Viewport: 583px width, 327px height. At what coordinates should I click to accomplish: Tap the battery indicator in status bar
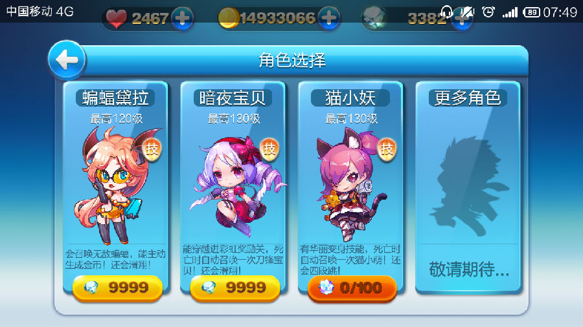click(x=531, y=13)
